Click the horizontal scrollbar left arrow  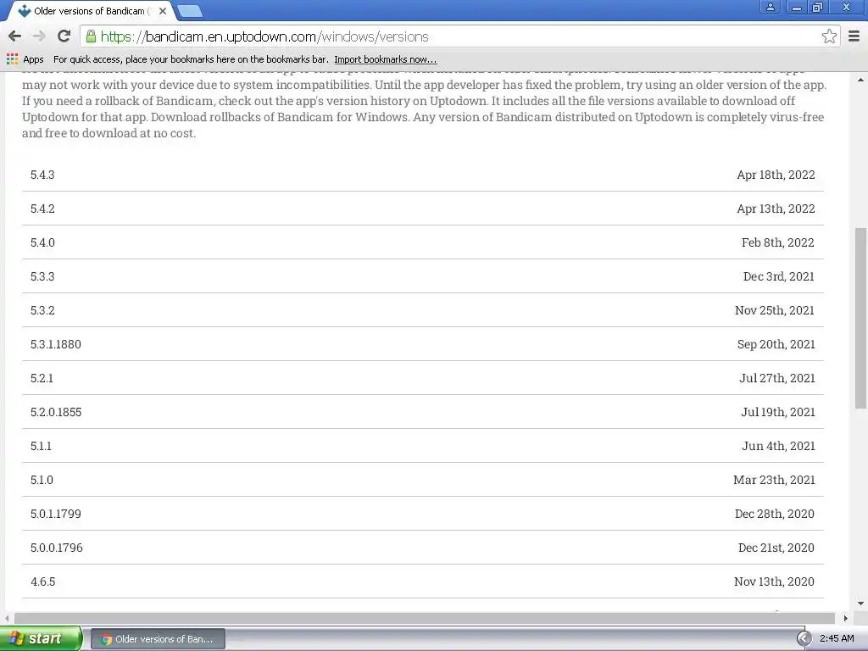pos(7,618)
